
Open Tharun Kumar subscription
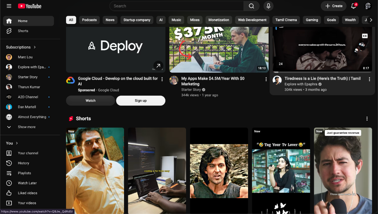(x=28, y=87)
